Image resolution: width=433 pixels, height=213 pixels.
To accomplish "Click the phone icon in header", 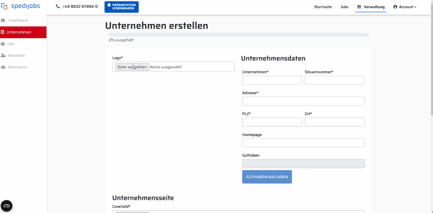I will 58,6.
